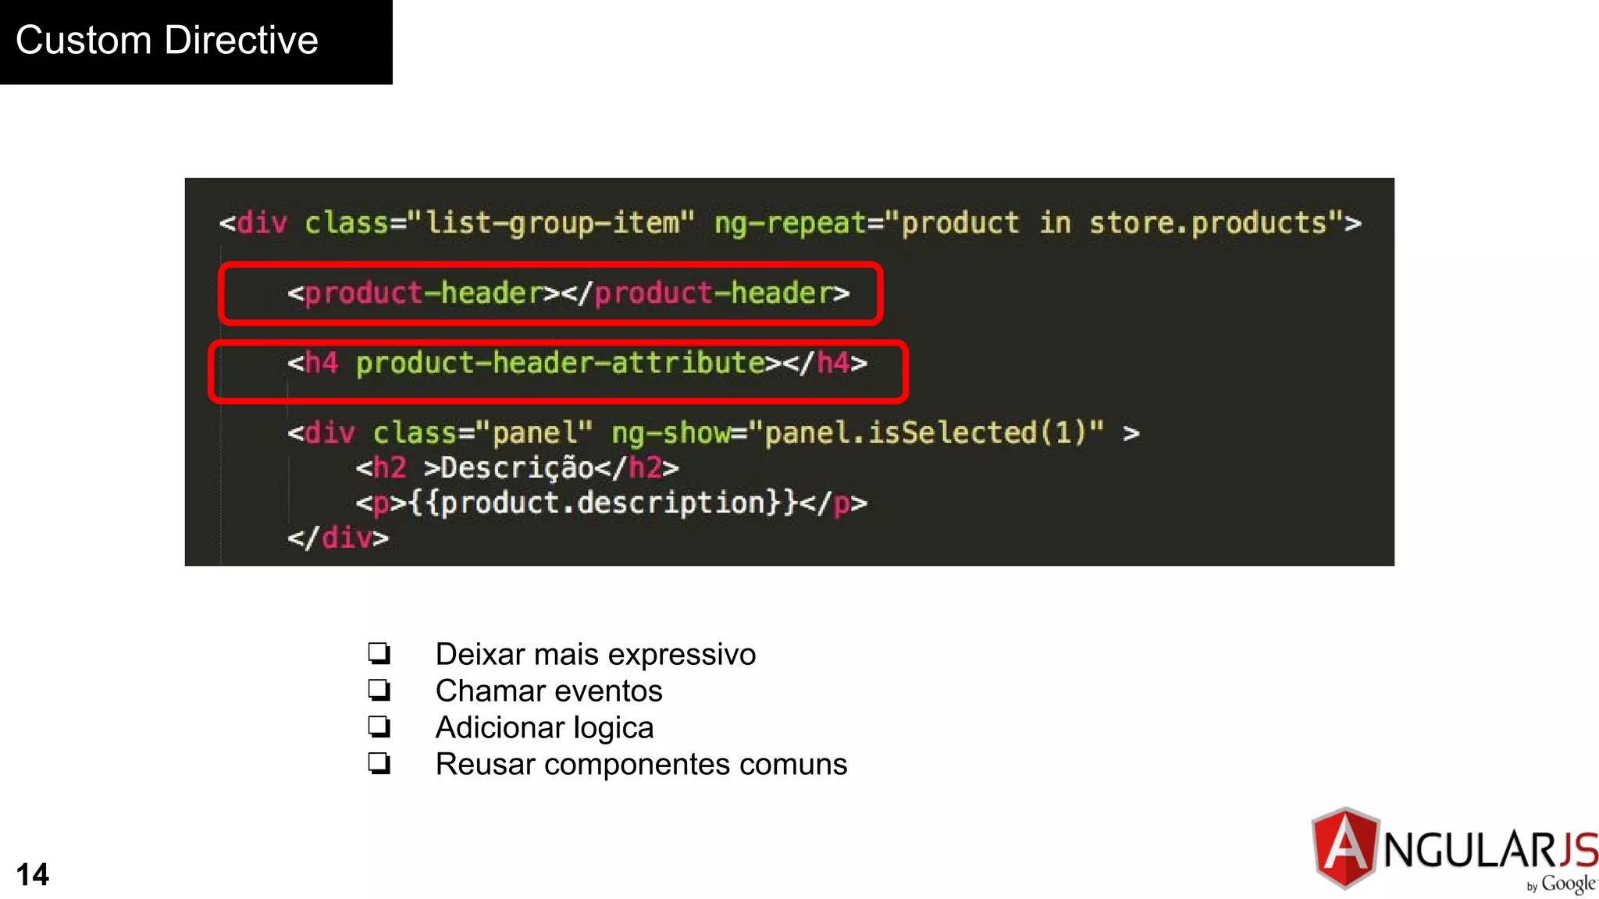Viewport: 1599px width, 899px height.
Task: Click the closing </div> tag
Action: click(337, 538)
